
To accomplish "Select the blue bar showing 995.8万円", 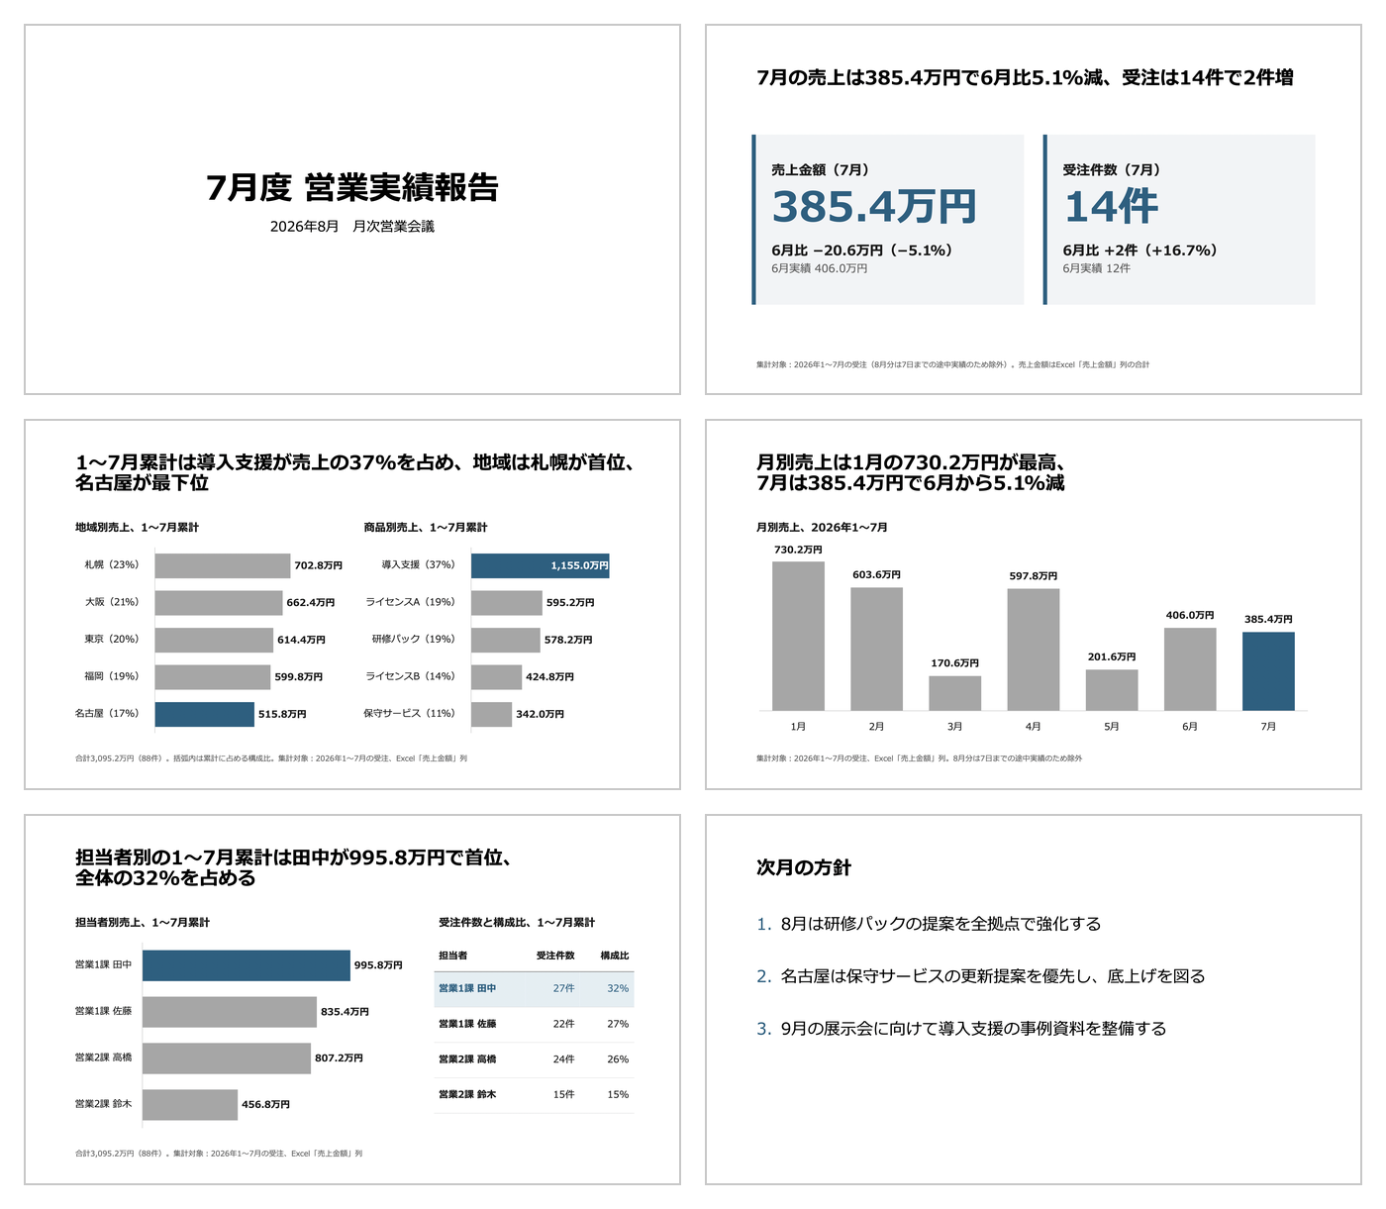I will (x=247, y=965).
